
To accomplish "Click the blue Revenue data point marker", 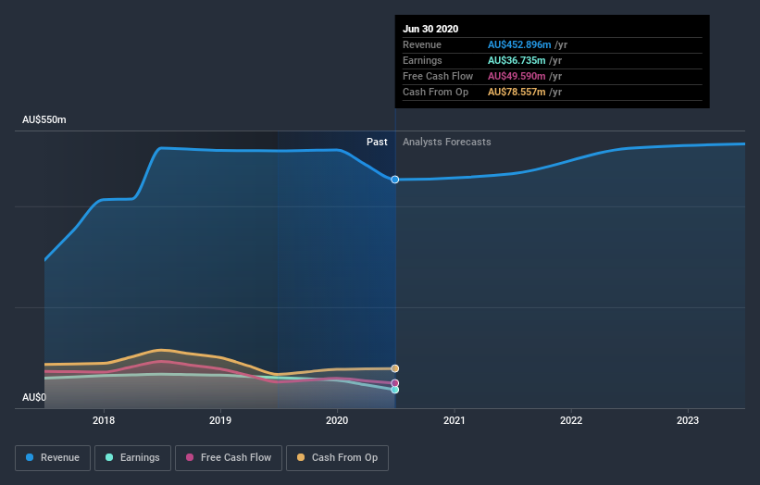I will 395,180.
